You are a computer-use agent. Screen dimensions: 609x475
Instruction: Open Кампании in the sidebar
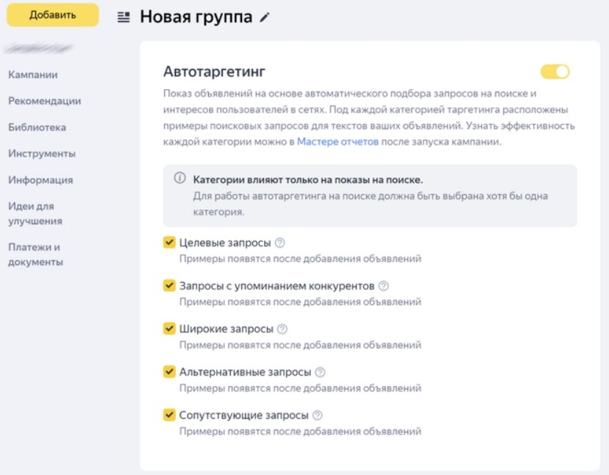coord(33,74)
